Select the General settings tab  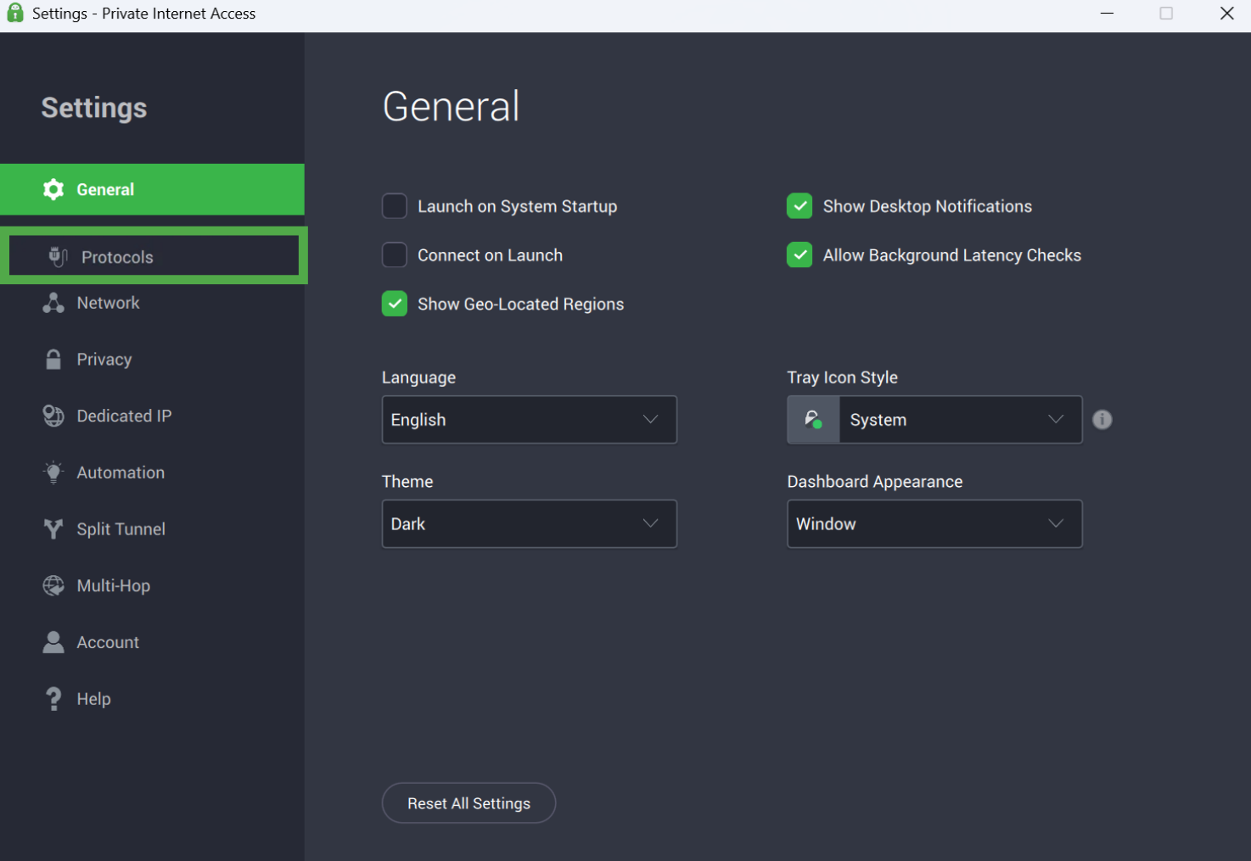point(152,189)
